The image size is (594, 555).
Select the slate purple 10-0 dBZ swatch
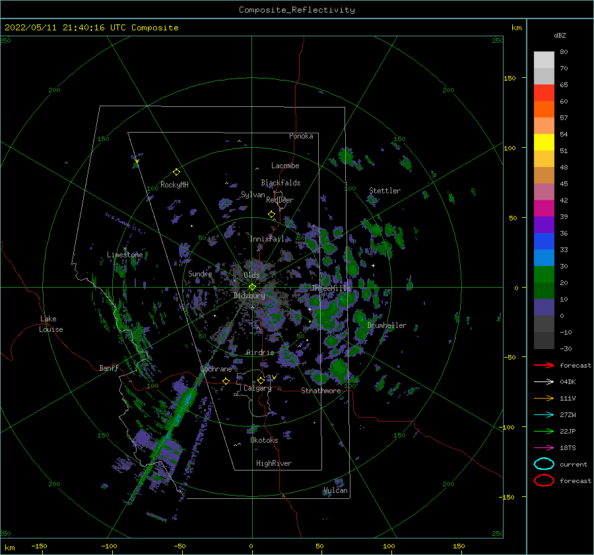[x=544, y=308]
